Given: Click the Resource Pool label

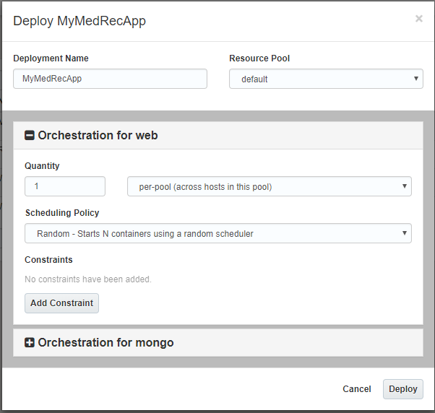Looking at the screenshot, I should pos(259,58).
